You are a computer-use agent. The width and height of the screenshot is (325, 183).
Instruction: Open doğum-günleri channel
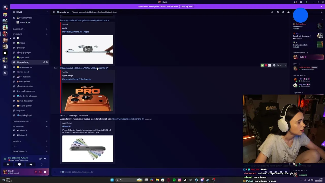pyautogui.click(x=30, y=106)
